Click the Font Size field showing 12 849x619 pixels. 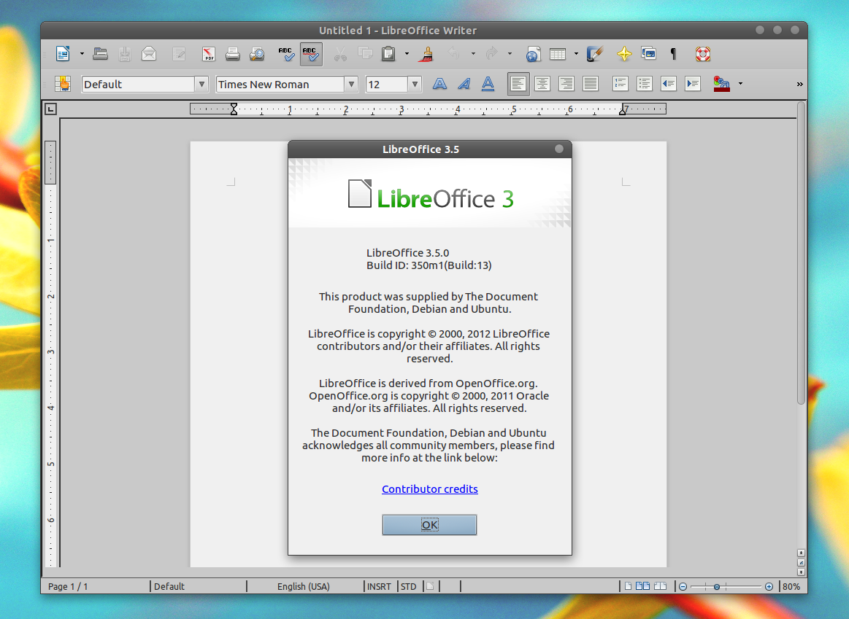pyautogui.click(x=387, y=84)
